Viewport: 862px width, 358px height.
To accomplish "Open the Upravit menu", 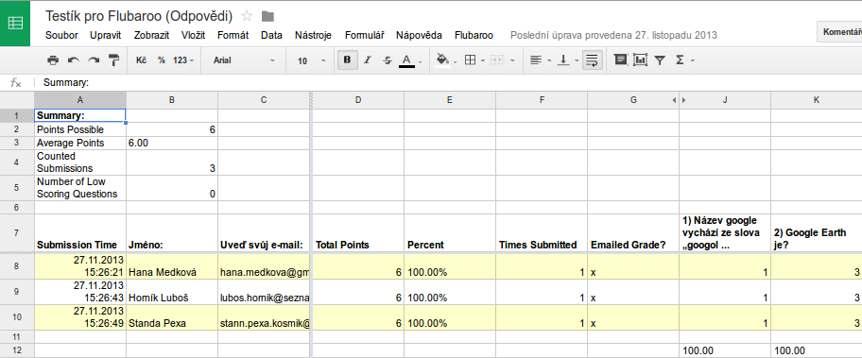I will click(106, 35).
